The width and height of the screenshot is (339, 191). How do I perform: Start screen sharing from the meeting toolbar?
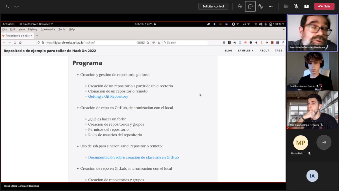point(307,6)
